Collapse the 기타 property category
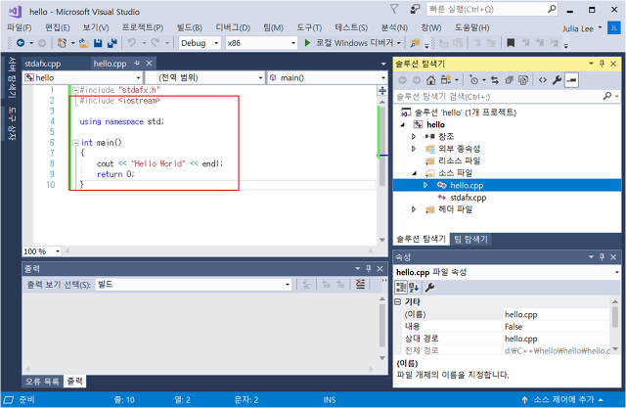626x408 pixels. [x=398, y=301]
